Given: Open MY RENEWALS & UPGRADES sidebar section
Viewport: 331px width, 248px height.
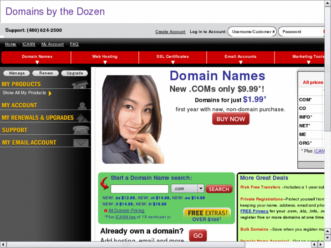Looking at the screenshot, I should pyautogui.click(x=38, y=118).
